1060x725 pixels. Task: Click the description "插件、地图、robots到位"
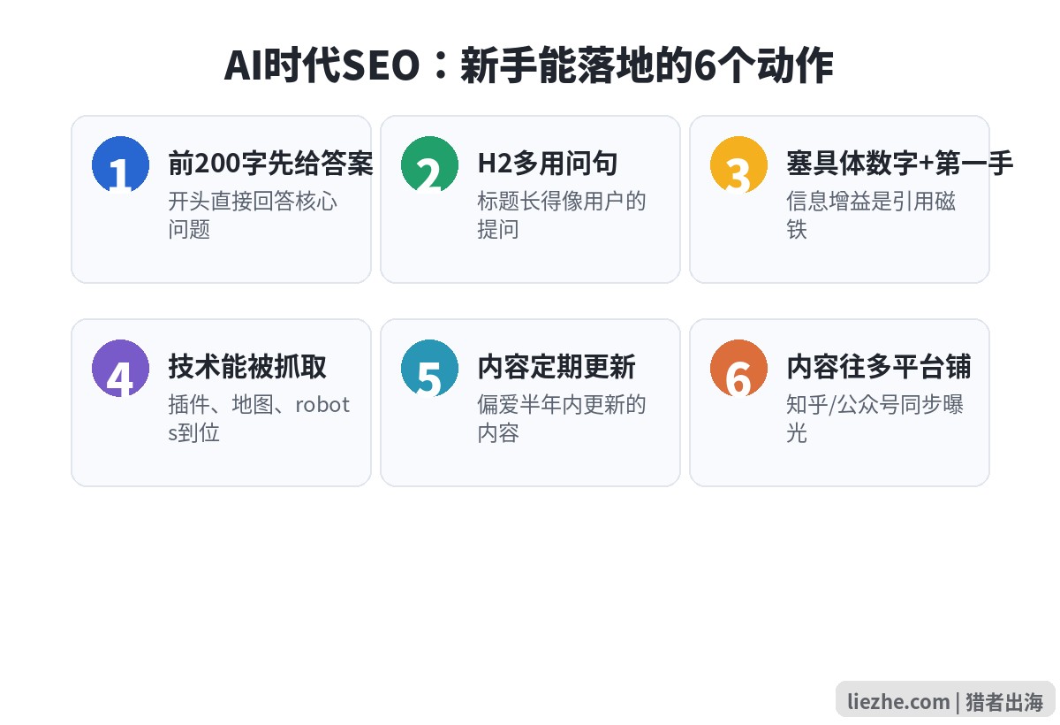click(x=259, y=418)
